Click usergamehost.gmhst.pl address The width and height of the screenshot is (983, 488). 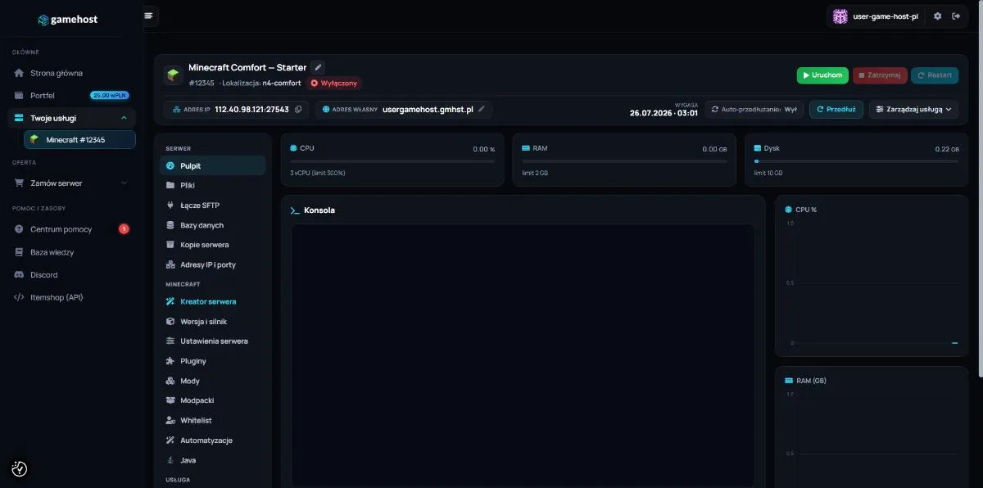(x=428, y=110)
